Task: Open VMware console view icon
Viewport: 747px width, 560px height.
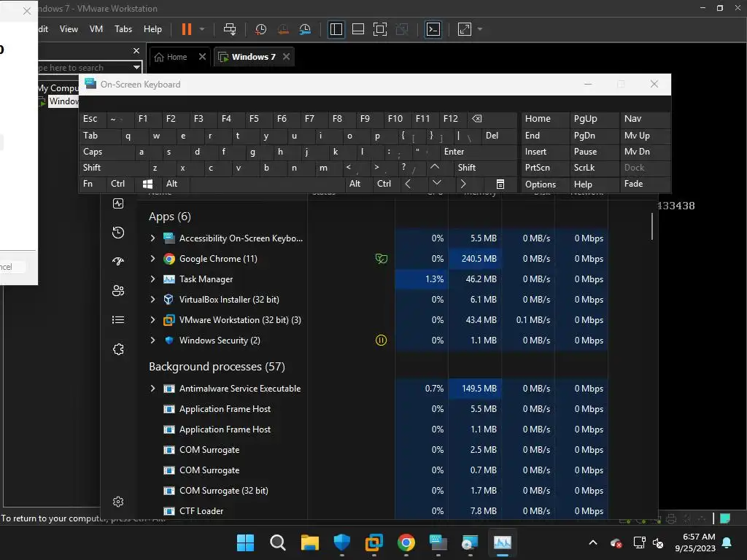Action: pos(433,29)
